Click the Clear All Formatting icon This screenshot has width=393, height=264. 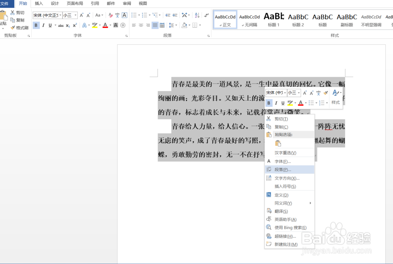111,15
